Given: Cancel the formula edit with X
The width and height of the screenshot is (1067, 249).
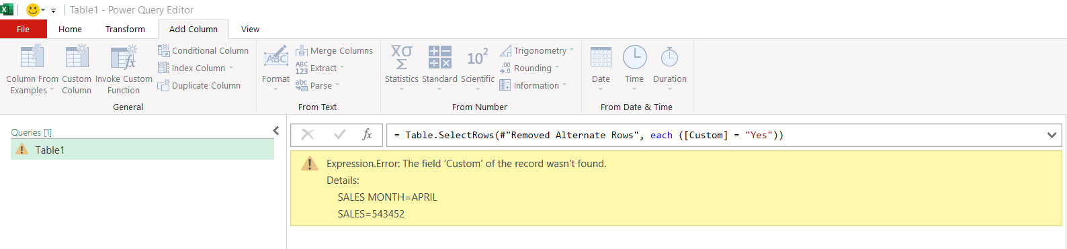Looking at the screenshot, I should click(308, 135).
